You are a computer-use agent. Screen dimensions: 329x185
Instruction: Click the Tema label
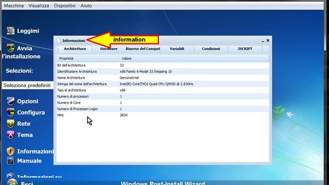25,135
